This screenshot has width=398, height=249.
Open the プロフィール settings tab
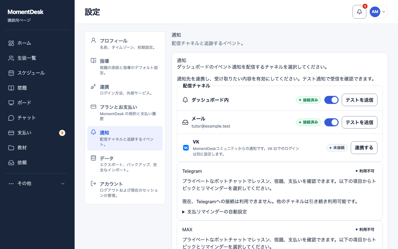coord(125,44)
